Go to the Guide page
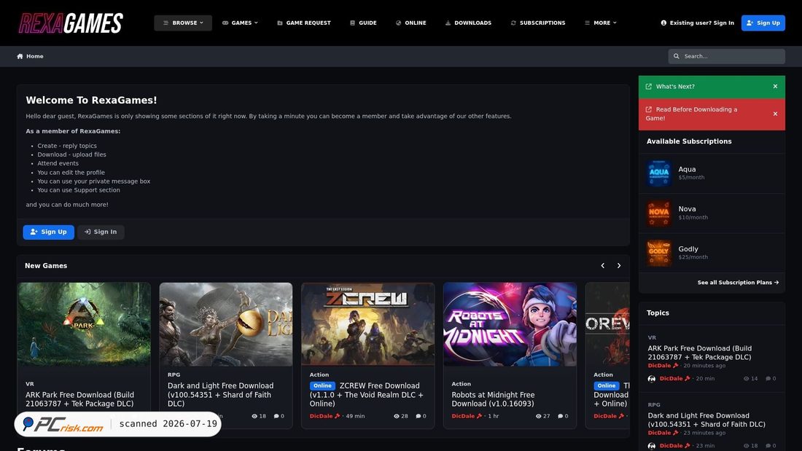The width and height of the screenshot is (802, 451). tap(363, 23)
